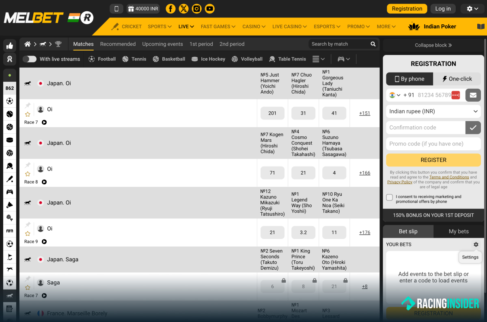The height and width of the screenshot is (322, 487).
Task: Open Terms and Conditions link
Action: (449, 177)
